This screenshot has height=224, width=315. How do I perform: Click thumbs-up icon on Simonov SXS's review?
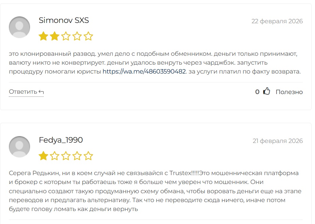[x=266, y=92]
